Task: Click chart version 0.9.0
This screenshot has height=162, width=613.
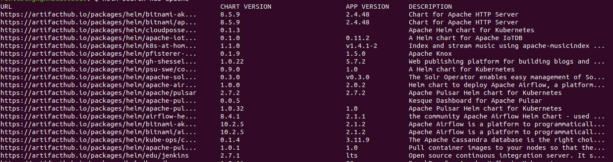Action: (230, 69)
